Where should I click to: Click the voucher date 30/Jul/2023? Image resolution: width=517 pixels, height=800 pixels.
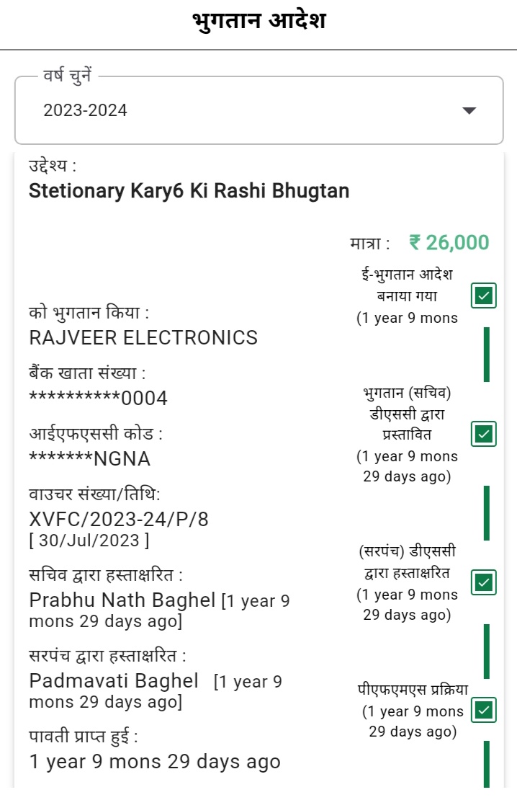(89, 541)
